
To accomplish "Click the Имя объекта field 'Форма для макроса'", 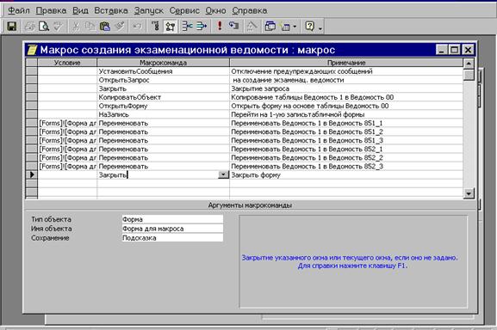I will tap(172, 229).
